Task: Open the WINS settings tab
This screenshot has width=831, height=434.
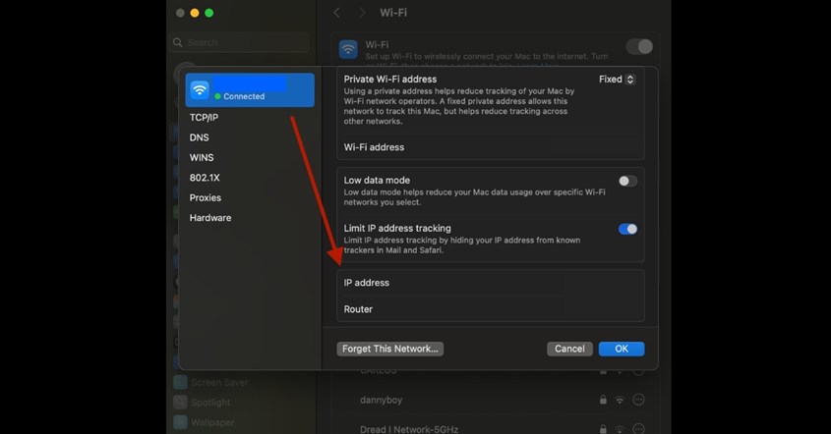Action: click(x=202, y=158)
